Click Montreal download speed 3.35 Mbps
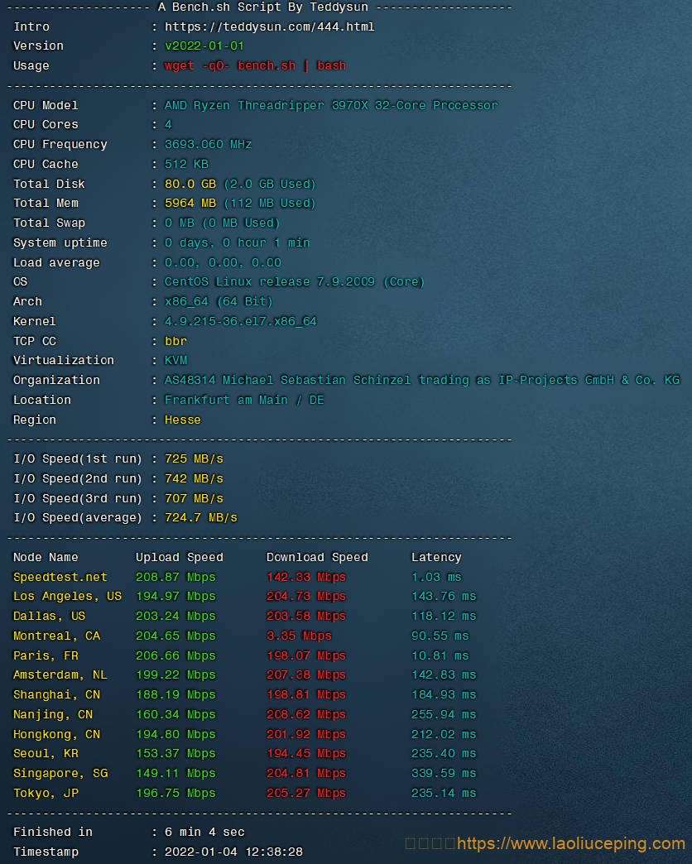Viewport: 692px width, 864px height. [x=299, y=636]
